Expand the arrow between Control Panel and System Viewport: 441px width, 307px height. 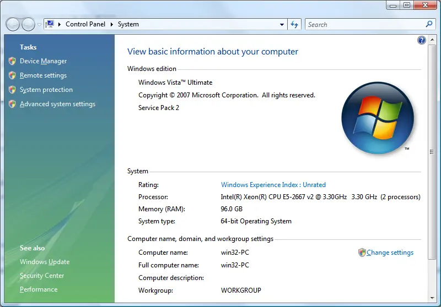coord(112,24)
